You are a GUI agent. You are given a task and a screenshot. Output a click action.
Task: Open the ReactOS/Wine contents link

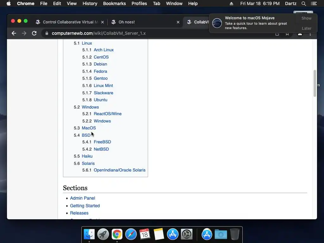click(x=108, y=114)
